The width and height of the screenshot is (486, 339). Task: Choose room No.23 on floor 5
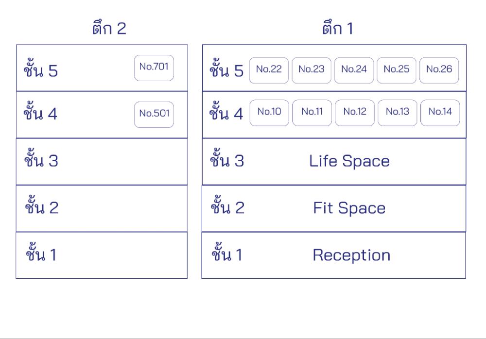coord(312,70)
